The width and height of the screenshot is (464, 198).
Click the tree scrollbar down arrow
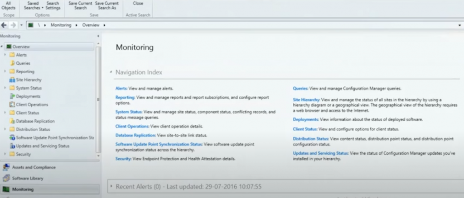pos(98,156)
